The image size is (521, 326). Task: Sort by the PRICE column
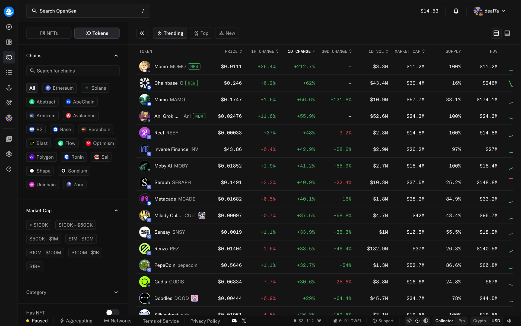233,51
